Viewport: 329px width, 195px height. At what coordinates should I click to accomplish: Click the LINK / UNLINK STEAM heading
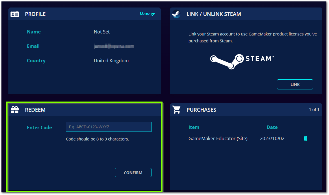click(214, 14)
